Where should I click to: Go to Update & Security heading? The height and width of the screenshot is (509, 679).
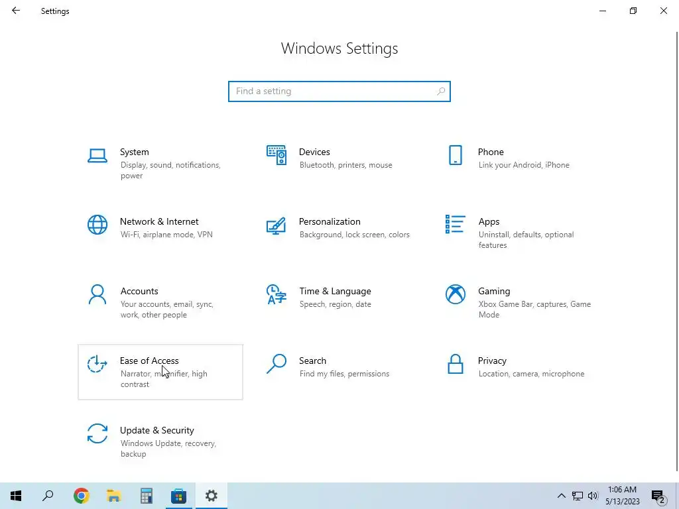click(x=156, y=430)
